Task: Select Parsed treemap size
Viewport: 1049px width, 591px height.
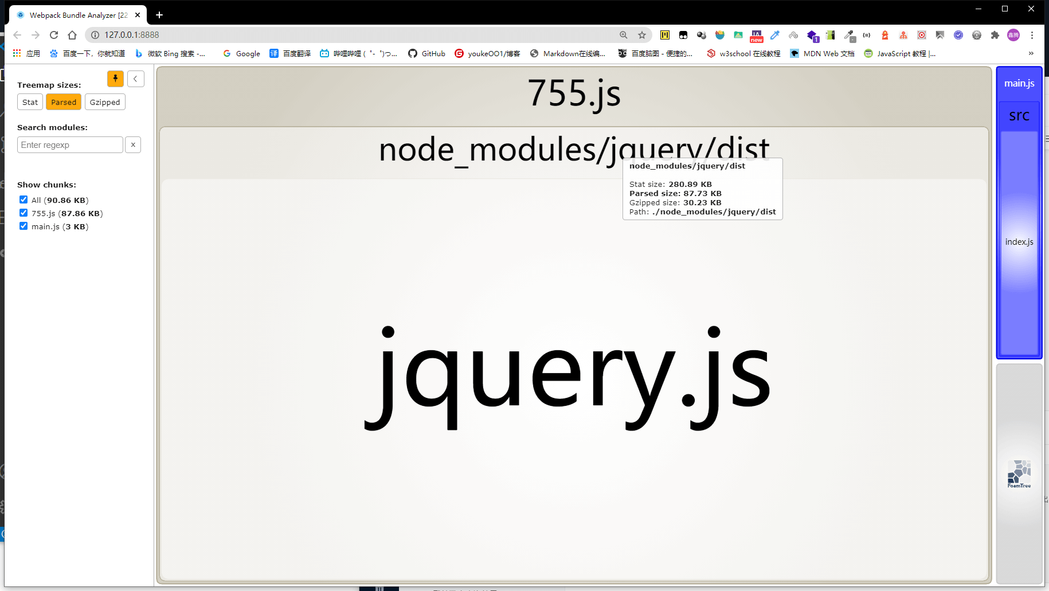Action: (64, 102)
